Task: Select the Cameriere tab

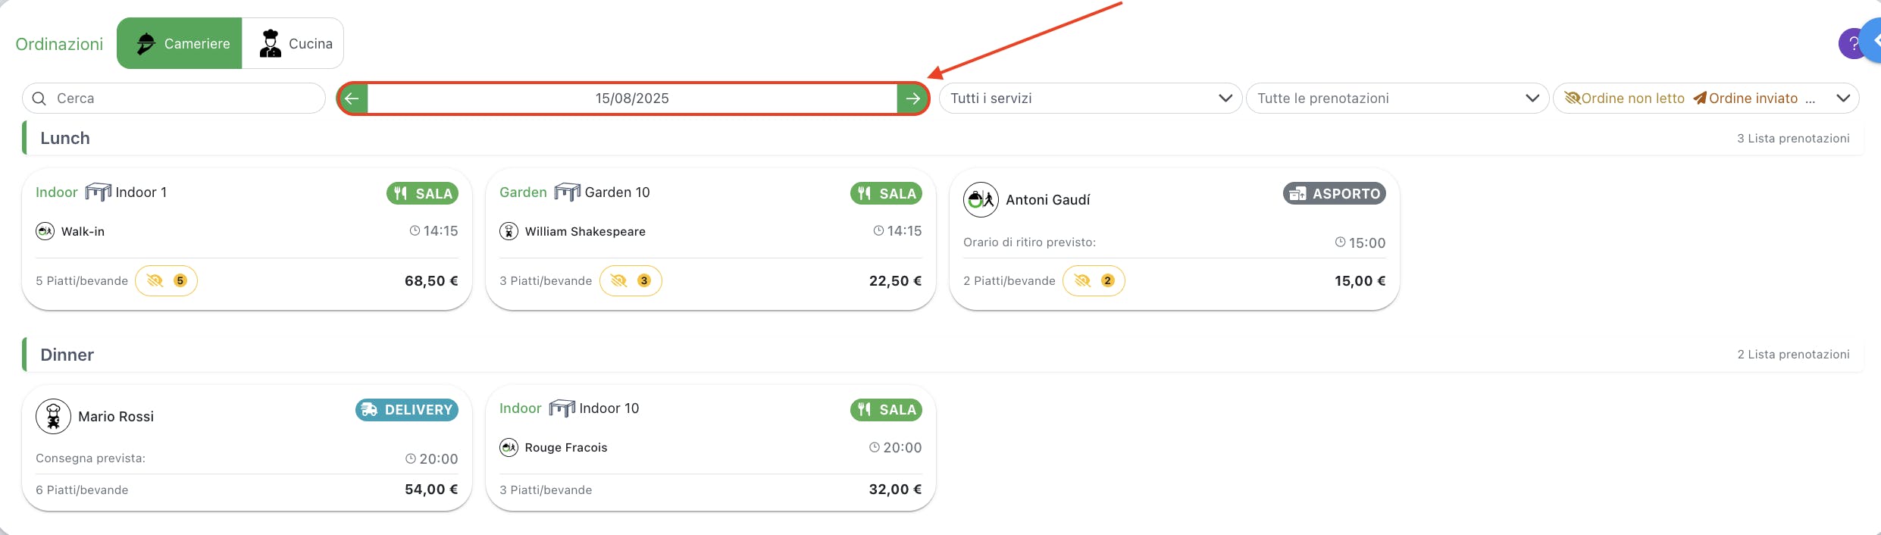Action: click(x=180, y=43)
